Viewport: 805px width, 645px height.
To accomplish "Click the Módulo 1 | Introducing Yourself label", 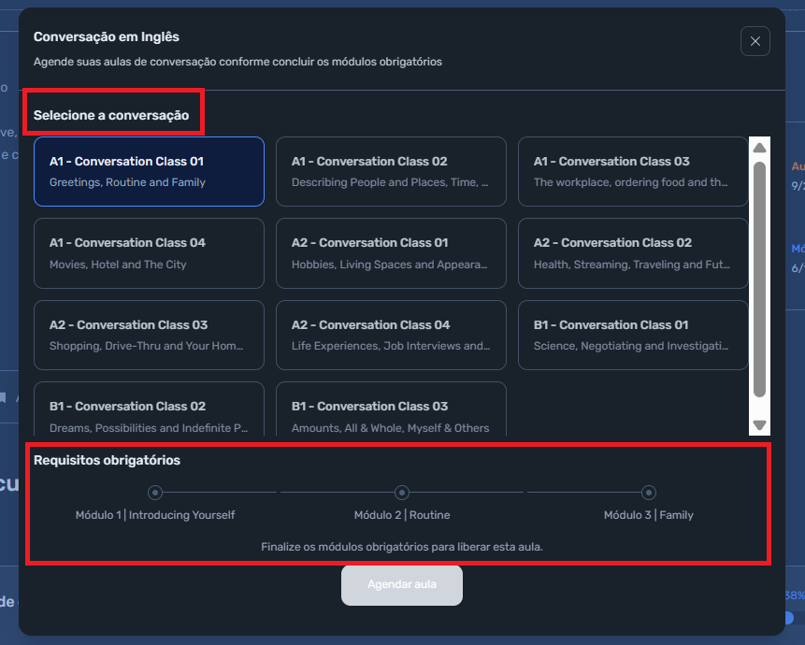I will coord(155,515).
